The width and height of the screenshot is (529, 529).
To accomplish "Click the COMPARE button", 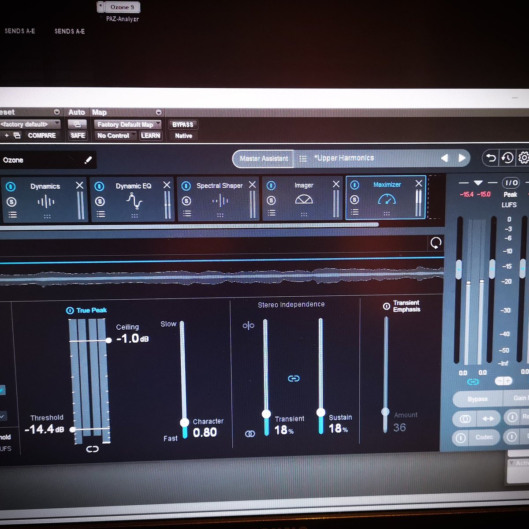I will click(42, 135).
